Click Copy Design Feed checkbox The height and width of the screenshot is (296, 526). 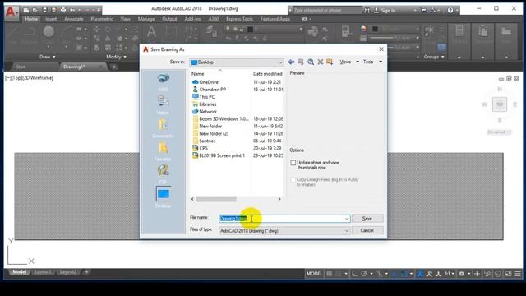tap(293, 180)
